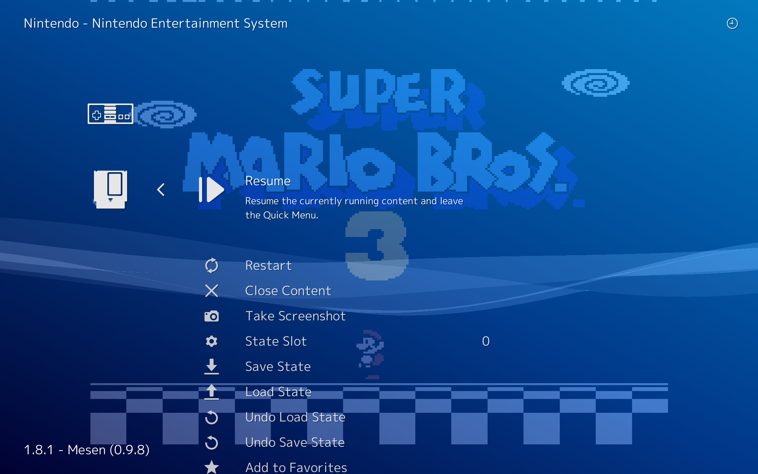This screenshot has height=474, width=758.
Task: Click the clock icon in top corner
Action: click(732, 23)
